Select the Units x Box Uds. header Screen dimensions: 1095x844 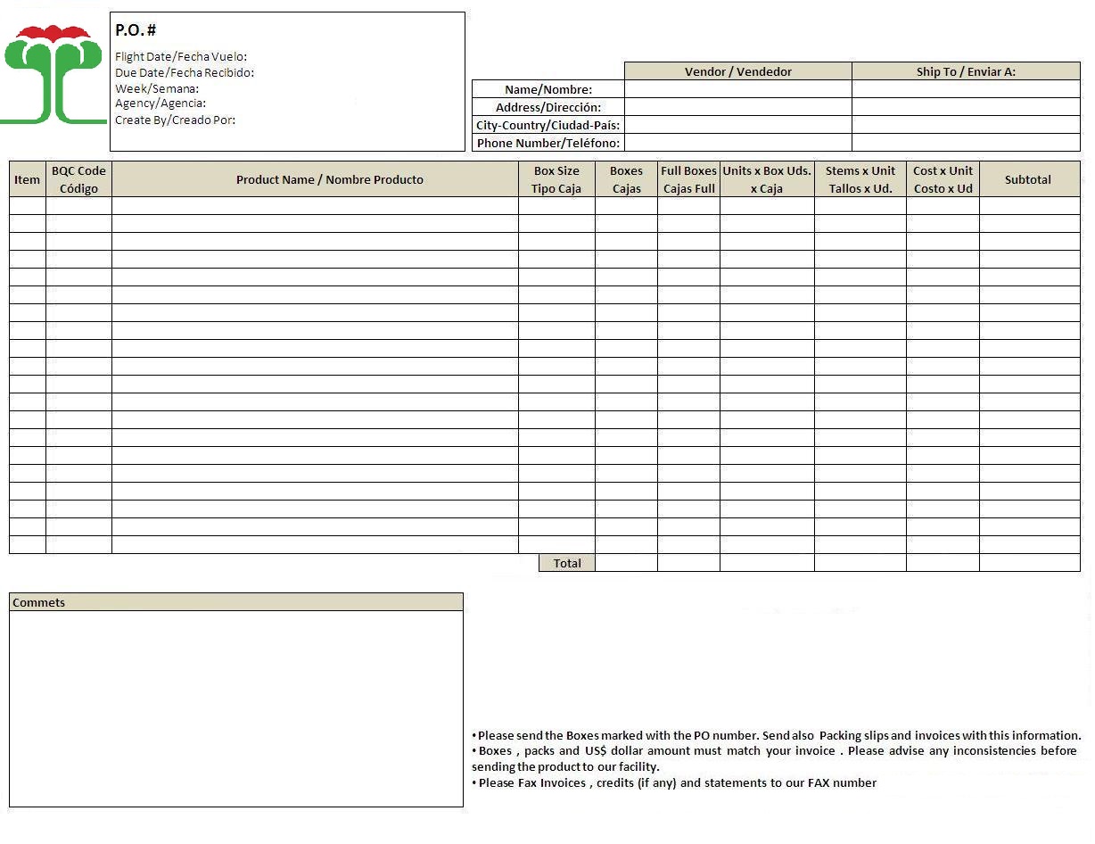tap(767, 179)
